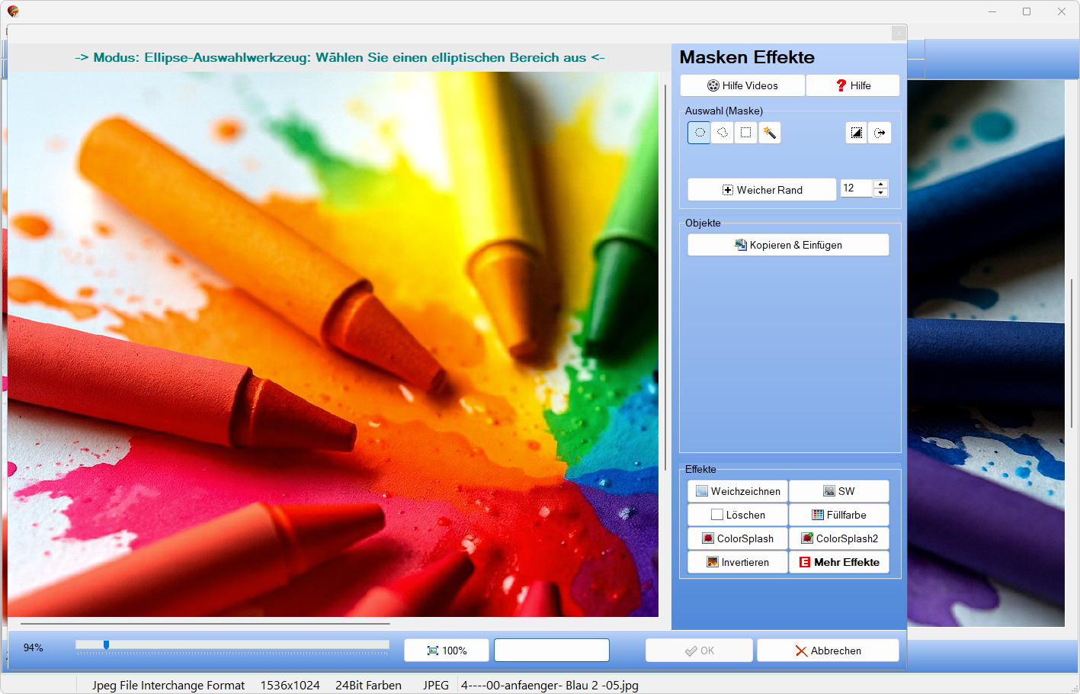Click Kopieren & Einfügen
Image resolution: width=1080 pixels, height=694 pixels.
pos(788,245)
